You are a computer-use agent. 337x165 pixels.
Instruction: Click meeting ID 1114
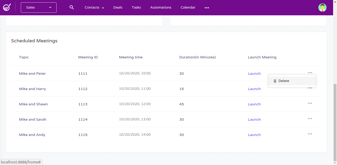pyautogui.click(x=83, y=119)
